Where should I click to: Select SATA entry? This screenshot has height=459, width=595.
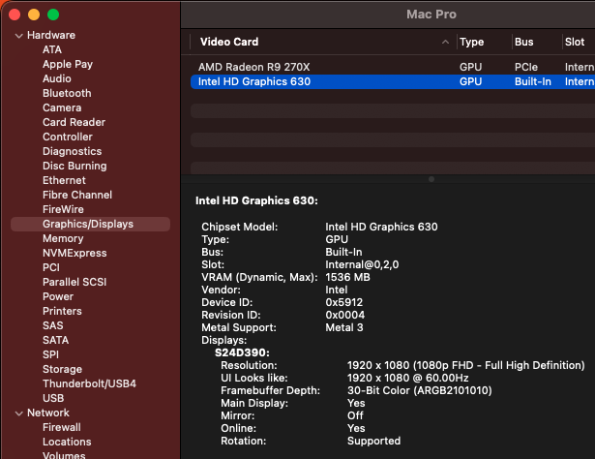coord(55,340)
